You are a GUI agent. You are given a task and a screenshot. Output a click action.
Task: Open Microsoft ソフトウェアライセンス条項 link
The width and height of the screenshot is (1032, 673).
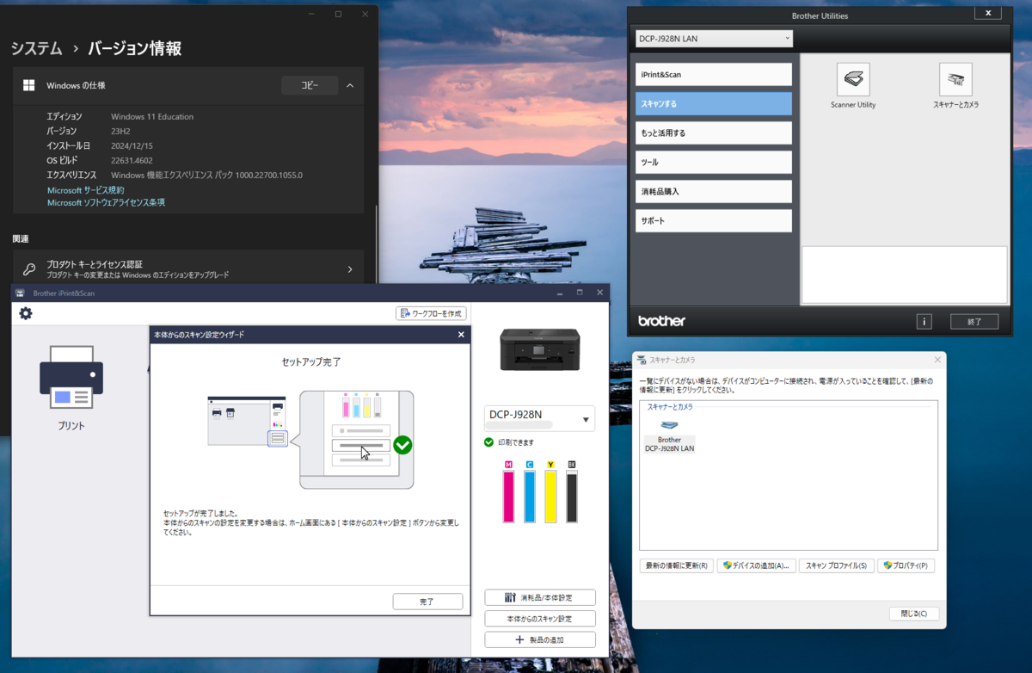106,202
